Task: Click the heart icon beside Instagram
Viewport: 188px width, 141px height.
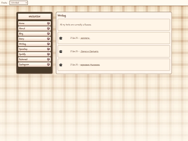Action: point(48,64)
